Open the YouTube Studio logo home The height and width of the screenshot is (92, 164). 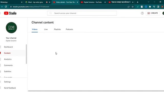point(10,13)
